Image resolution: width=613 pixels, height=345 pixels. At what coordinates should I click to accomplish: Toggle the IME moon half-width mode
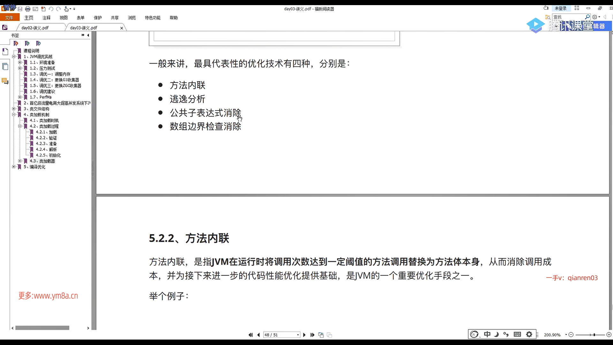496,334
